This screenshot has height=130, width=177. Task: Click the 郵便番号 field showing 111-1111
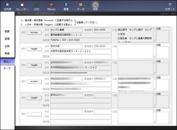(x=103, y=46)
